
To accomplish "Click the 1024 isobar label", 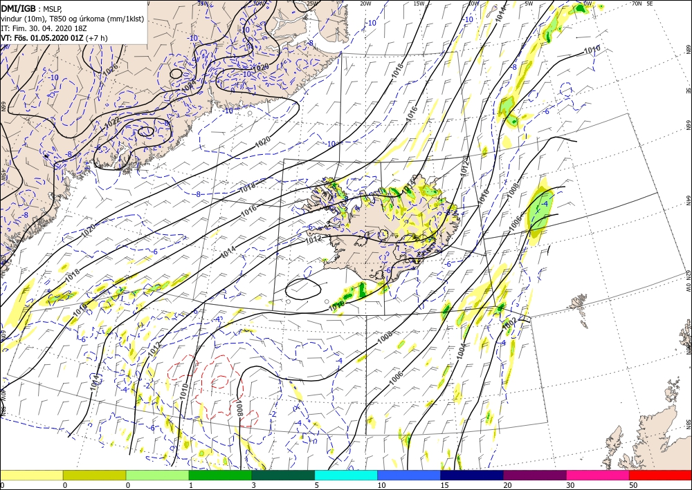I will point(188,87).
